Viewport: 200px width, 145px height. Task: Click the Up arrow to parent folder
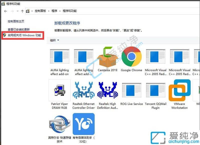pyautogui.click(x=22, y=11)
